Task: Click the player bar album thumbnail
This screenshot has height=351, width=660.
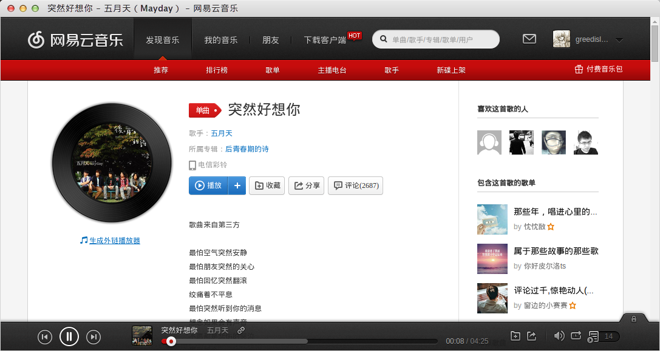Action: coord(142,336)
